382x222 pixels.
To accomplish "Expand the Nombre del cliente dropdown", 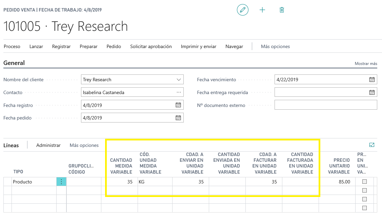I will point(179,80).
